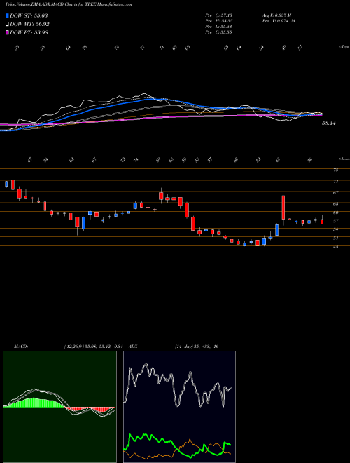Click the 67 price axis label
The width and height of the screenshot is (350, 463).
coord(336,192)
